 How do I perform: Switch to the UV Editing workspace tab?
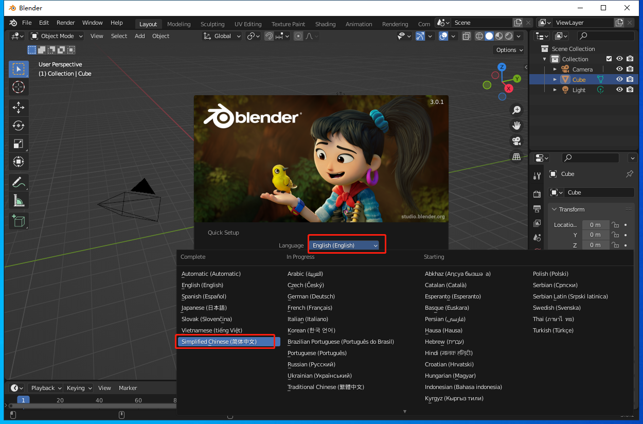[248, 24]
